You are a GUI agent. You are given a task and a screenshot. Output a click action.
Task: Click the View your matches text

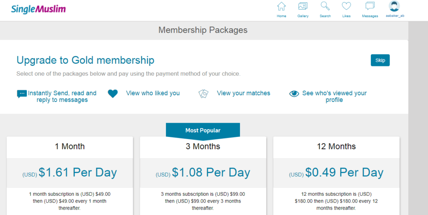[244, 93]
